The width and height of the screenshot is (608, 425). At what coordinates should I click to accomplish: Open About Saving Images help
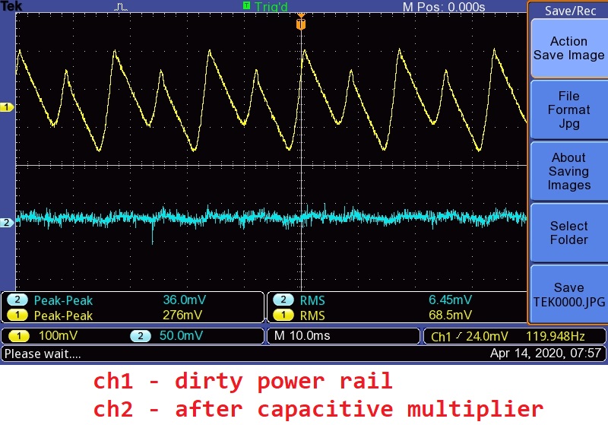click(568, 171)
